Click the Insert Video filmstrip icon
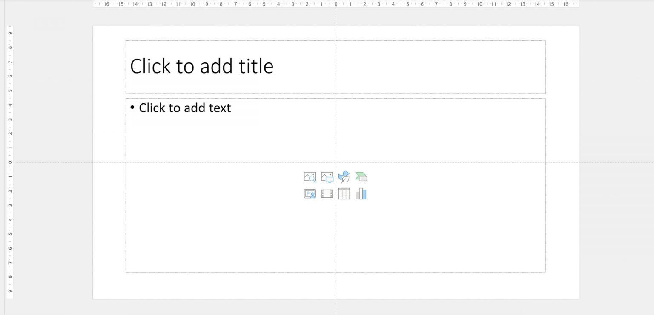The height and width of the screenshot is (315, 654). pyautogui.click(x=327, y=194)
